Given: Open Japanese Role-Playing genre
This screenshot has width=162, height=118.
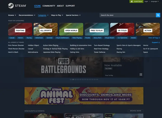Looking at the screenshot, I should [52, 52].
